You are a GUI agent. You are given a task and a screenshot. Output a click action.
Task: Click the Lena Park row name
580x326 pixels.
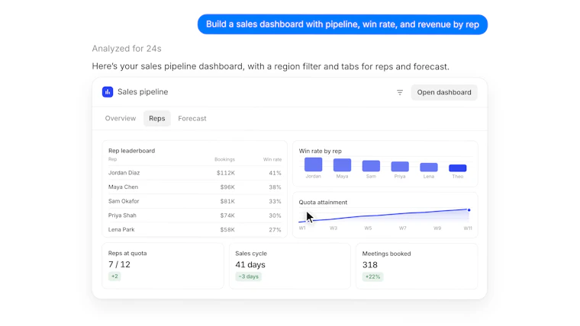pos(121,229)
